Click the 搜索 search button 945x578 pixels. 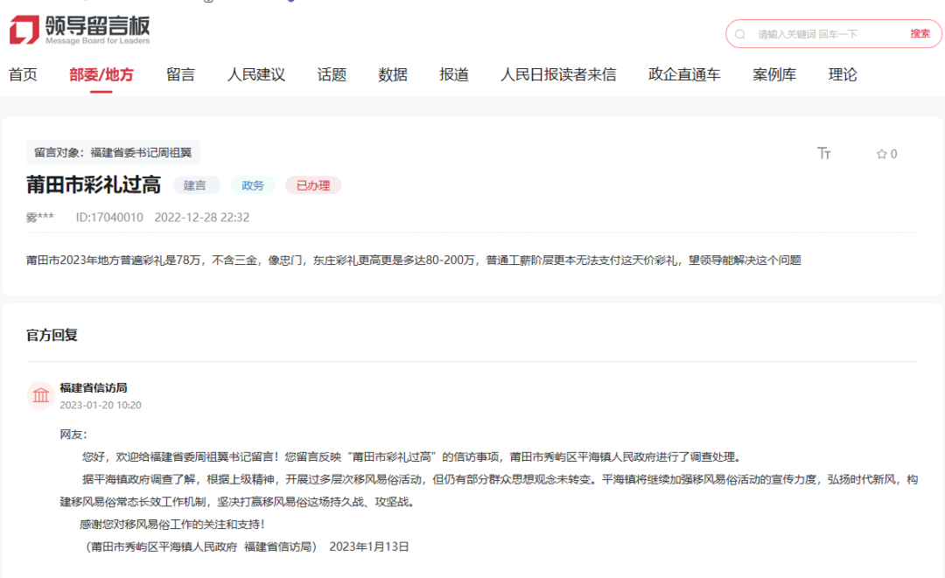[x=919, y=33]
